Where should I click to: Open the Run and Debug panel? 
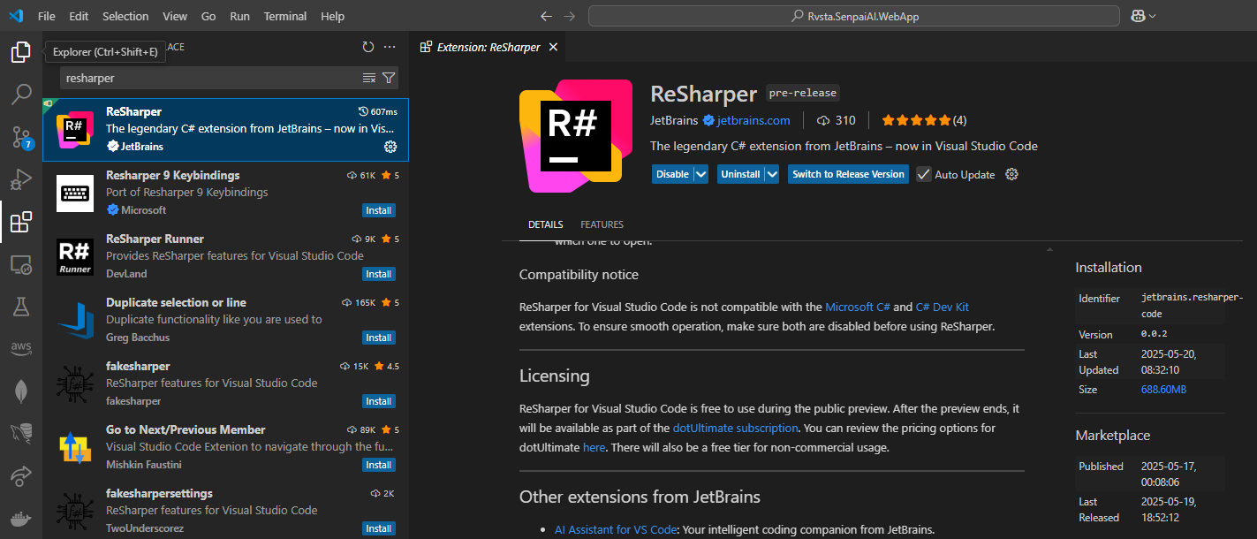21,178
